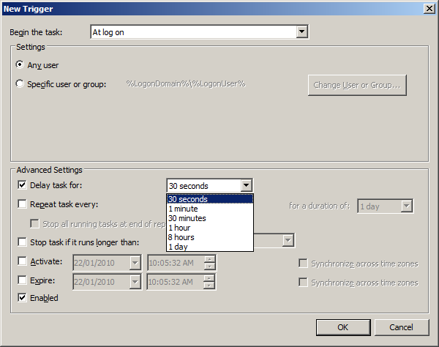Choose '30 seconds' from the delay list
Screen dimensions: 439x347
(x=209, y=199)
